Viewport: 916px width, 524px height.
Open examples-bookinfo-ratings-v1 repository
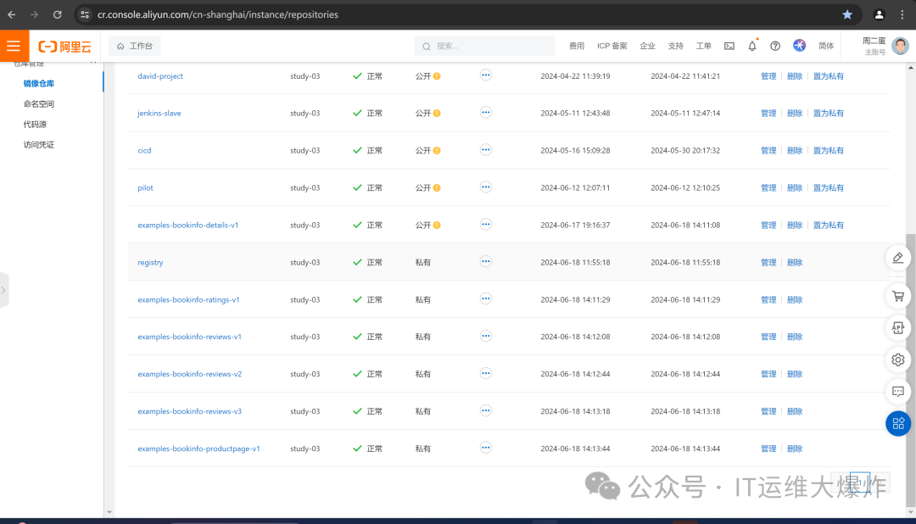tap(188, 299)
